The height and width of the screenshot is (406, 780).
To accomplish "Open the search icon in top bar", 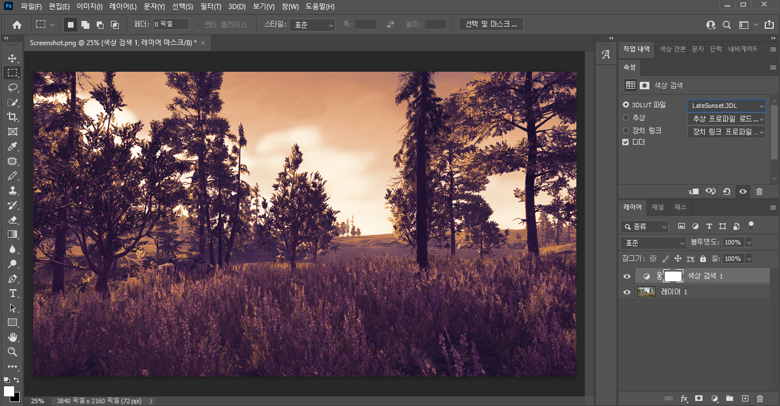I will click(727, 25).
